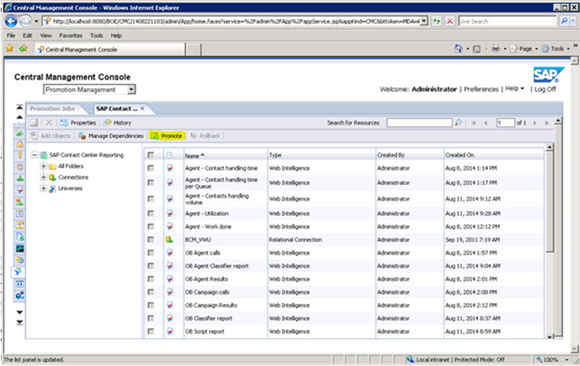Expand the Universes tree node
580x366 pixels.
pos(43,188)
